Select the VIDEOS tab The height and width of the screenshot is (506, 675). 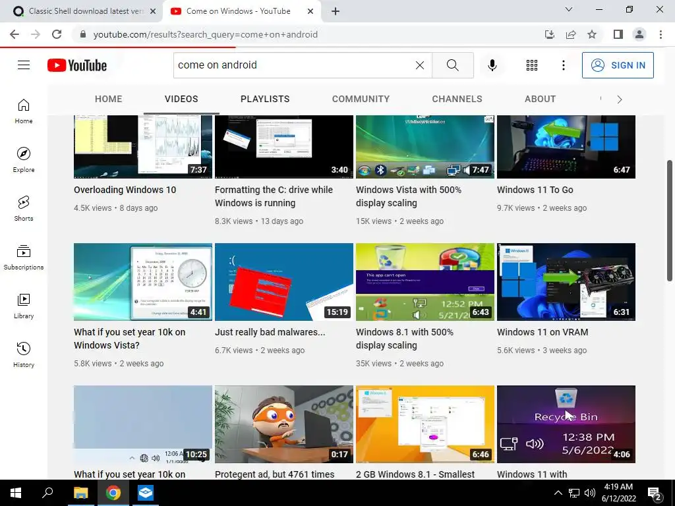click(x=181, y=99)
